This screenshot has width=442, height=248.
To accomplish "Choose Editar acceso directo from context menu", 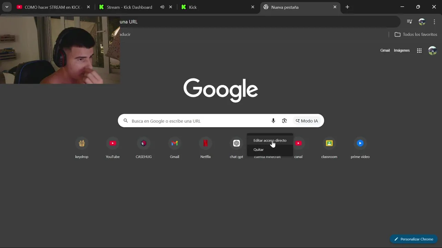I will 270,140.
